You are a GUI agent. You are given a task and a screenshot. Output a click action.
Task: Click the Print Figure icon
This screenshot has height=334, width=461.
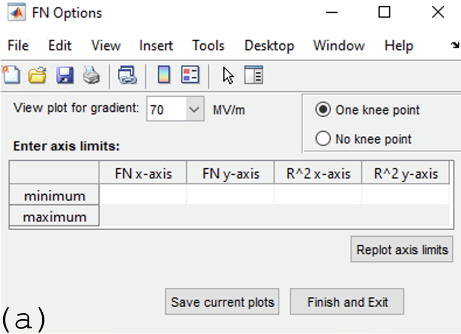click(91, 75)
